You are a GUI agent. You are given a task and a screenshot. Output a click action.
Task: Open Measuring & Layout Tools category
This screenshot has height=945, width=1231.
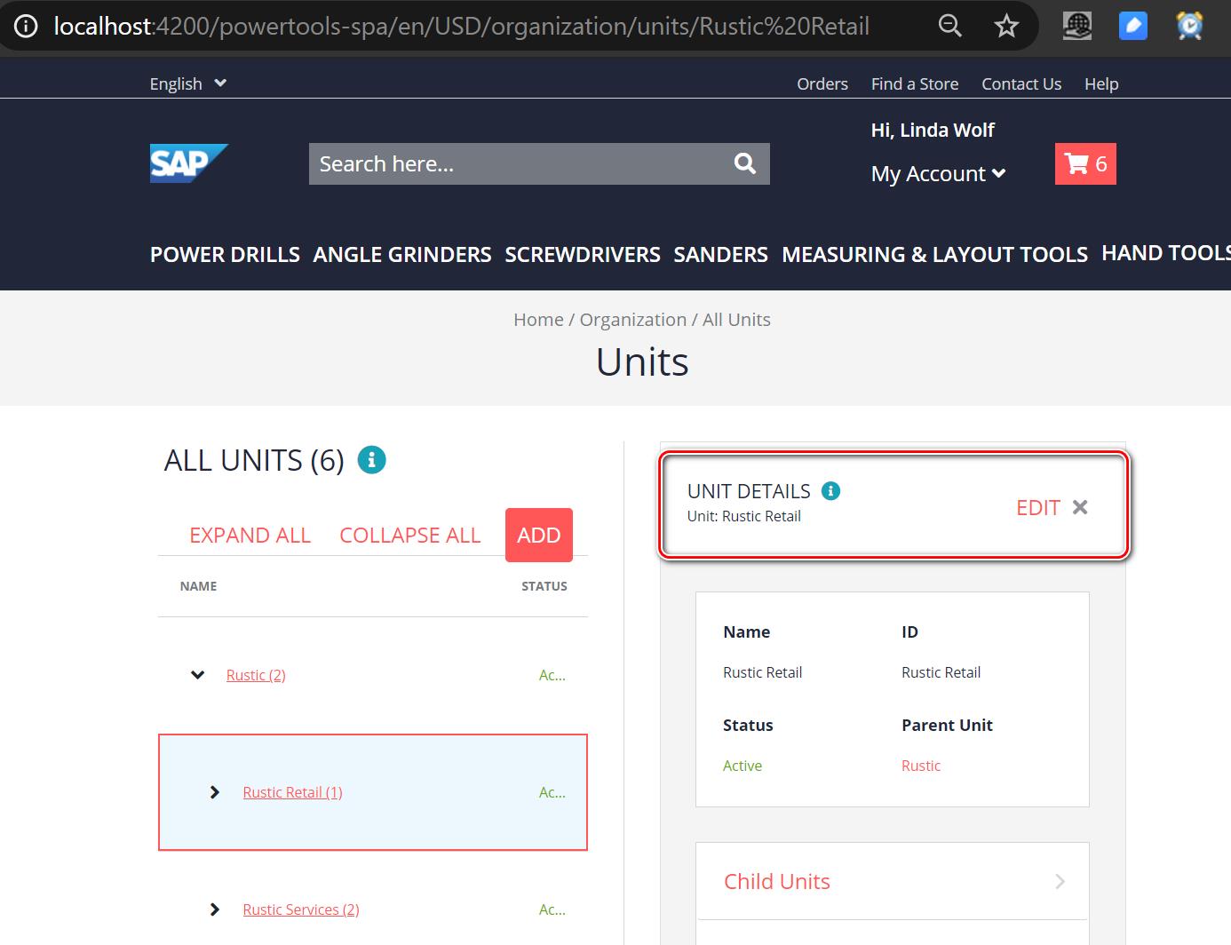(934, 254)
